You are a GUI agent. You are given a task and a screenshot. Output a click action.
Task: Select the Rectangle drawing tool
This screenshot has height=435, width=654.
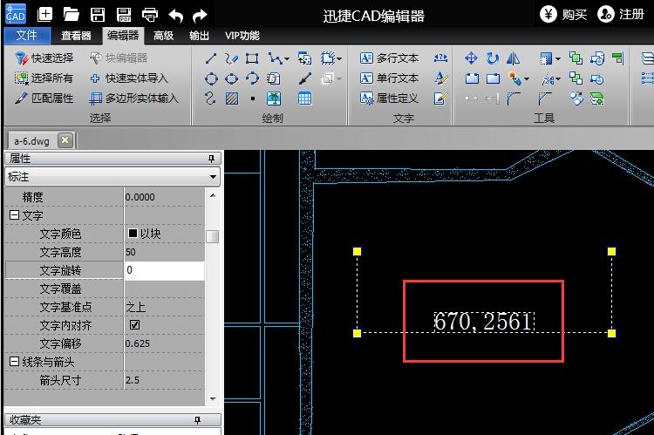[252, 58]
